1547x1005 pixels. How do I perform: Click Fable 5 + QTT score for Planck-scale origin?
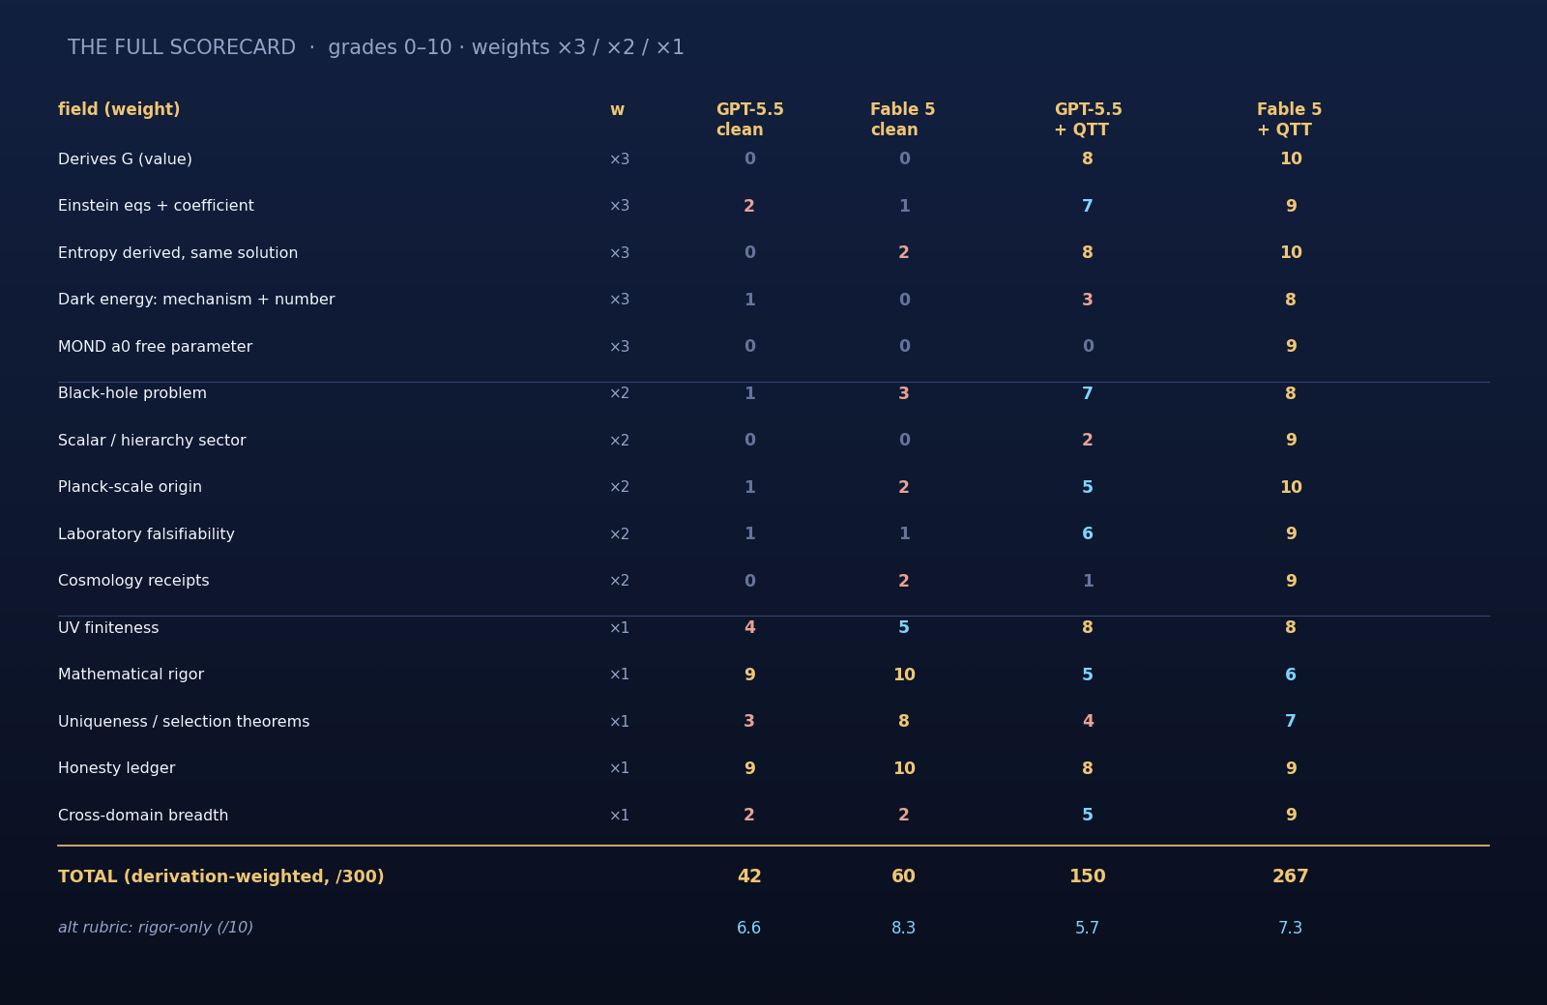[x=1291, y=487]
